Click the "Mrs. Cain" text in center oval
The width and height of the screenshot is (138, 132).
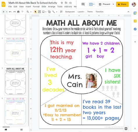click(x=75, y=81)
